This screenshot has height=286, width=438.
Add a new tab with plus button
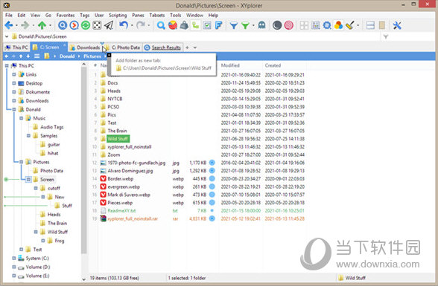click(x=187, y=48)
